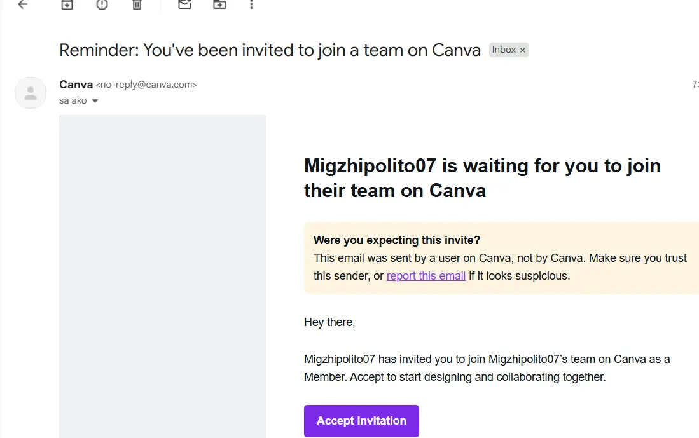Delete the email with trash icon

point(137,4)
